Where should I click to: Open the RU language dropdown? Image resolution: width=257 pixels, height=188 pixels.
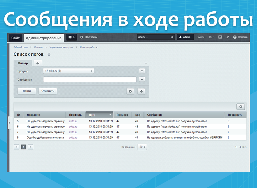click(x=211, y=37)
